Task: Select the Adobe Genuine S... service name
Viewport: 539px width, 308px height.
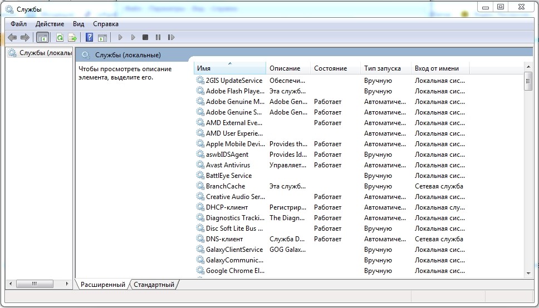Action: point(234,112)
